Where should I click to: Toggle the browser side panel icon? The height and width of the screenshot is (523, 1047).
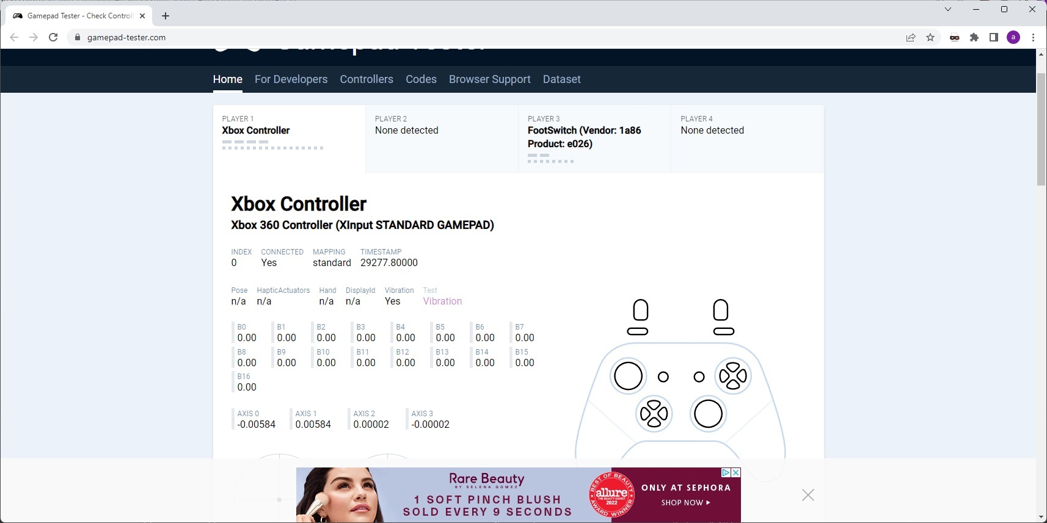994,37
